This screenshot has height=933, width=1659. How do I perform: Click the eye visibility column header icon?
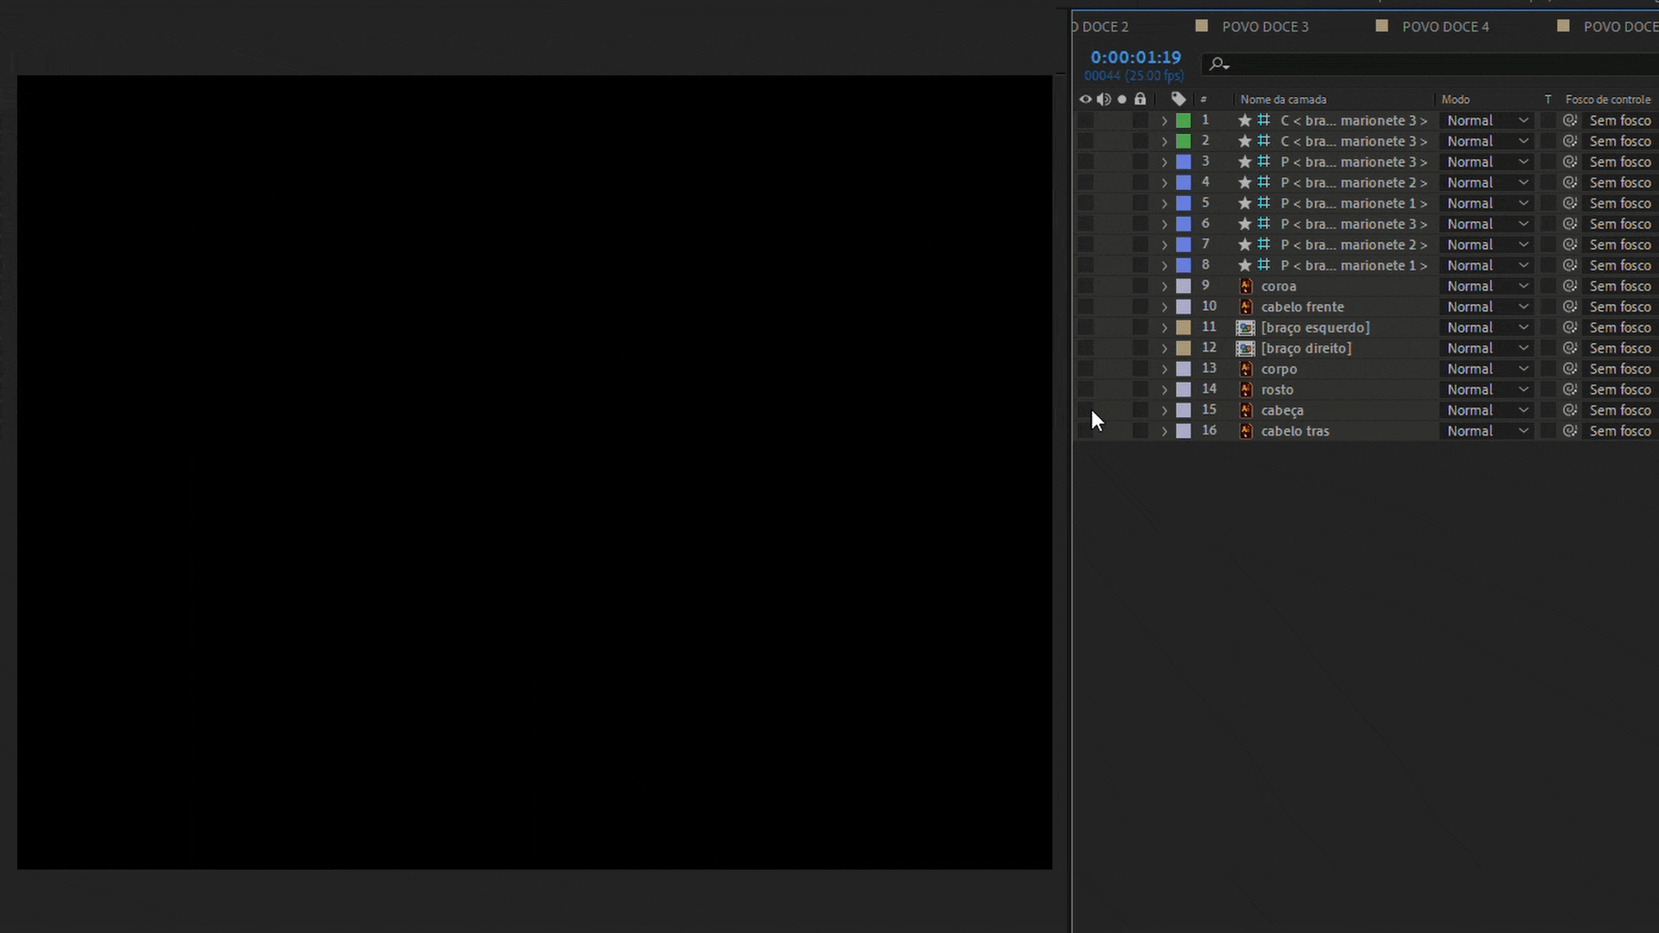pos(1085,99)
